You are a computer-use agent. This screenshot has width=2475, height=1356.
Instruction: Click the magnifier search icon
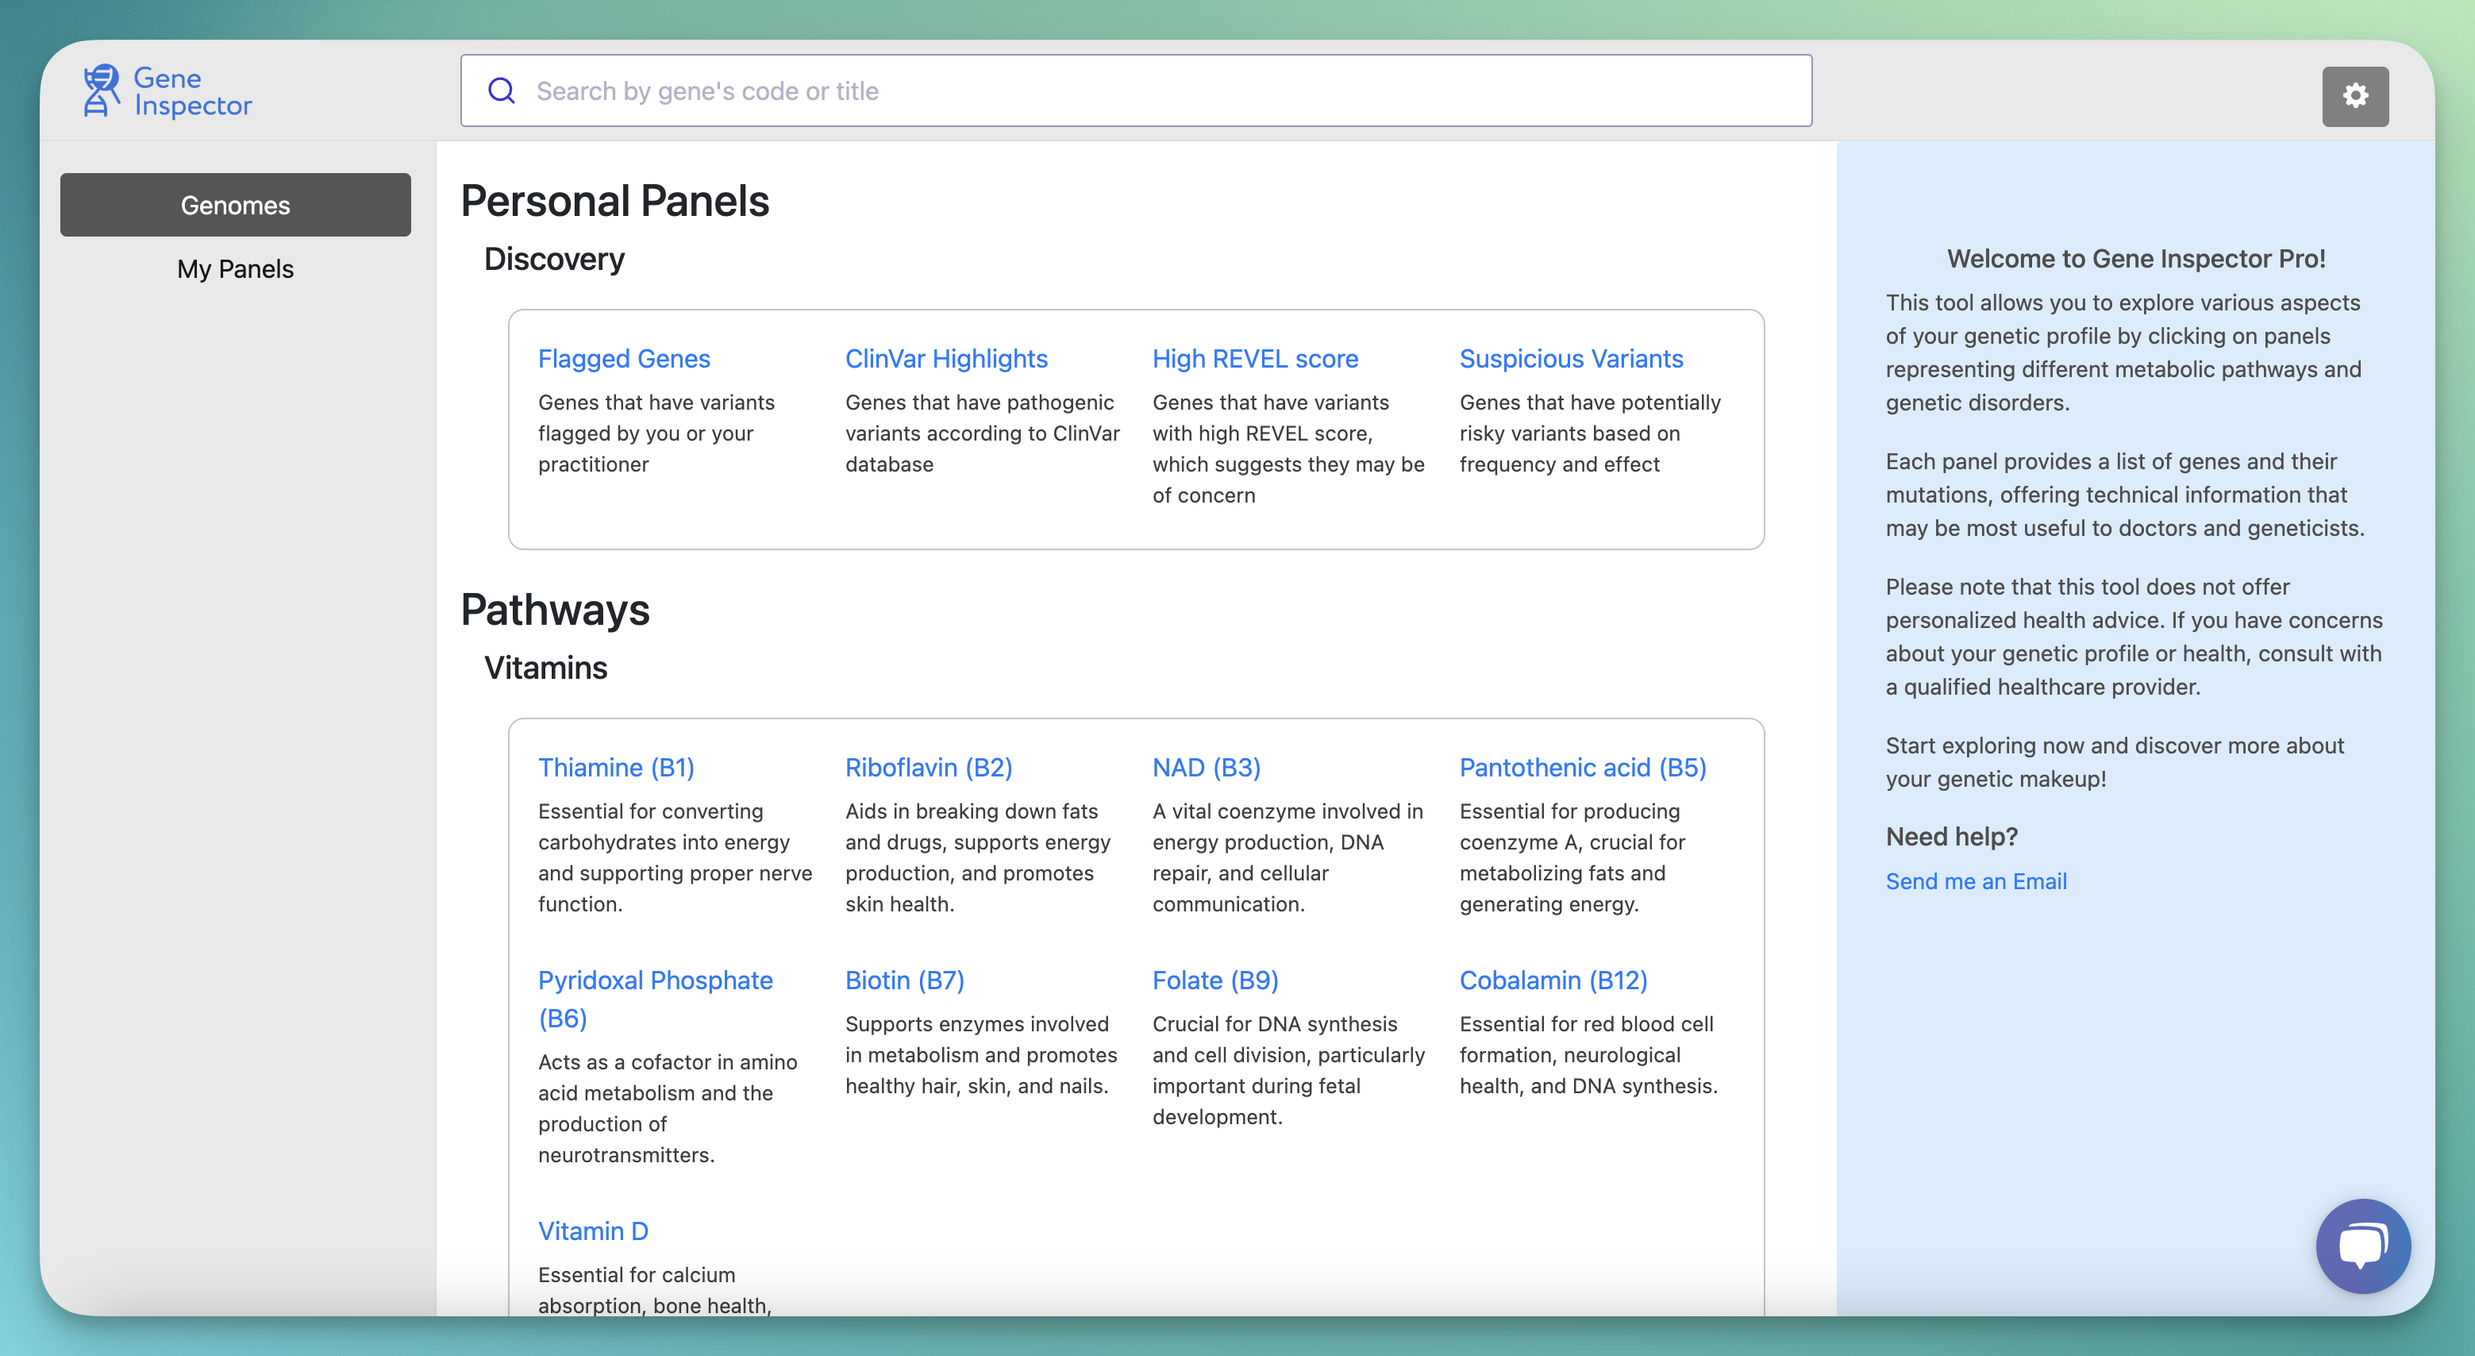click(502, 91)
